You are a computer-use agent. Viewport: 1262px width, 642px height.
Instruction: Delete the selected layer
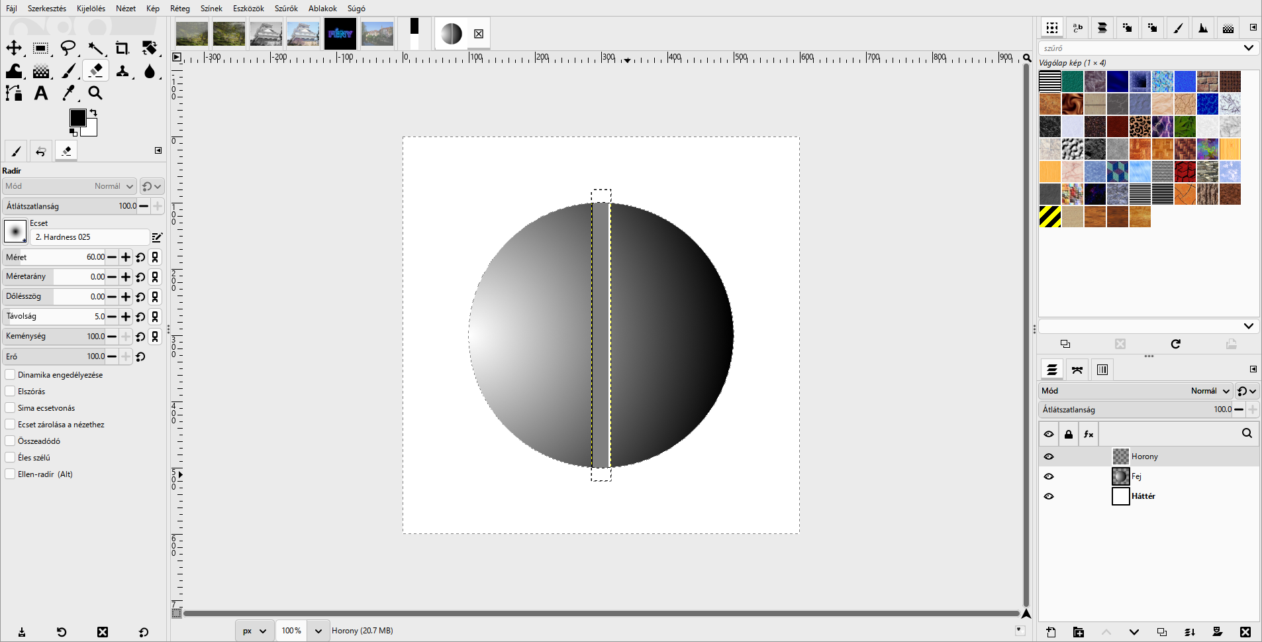pos(1245,632)
